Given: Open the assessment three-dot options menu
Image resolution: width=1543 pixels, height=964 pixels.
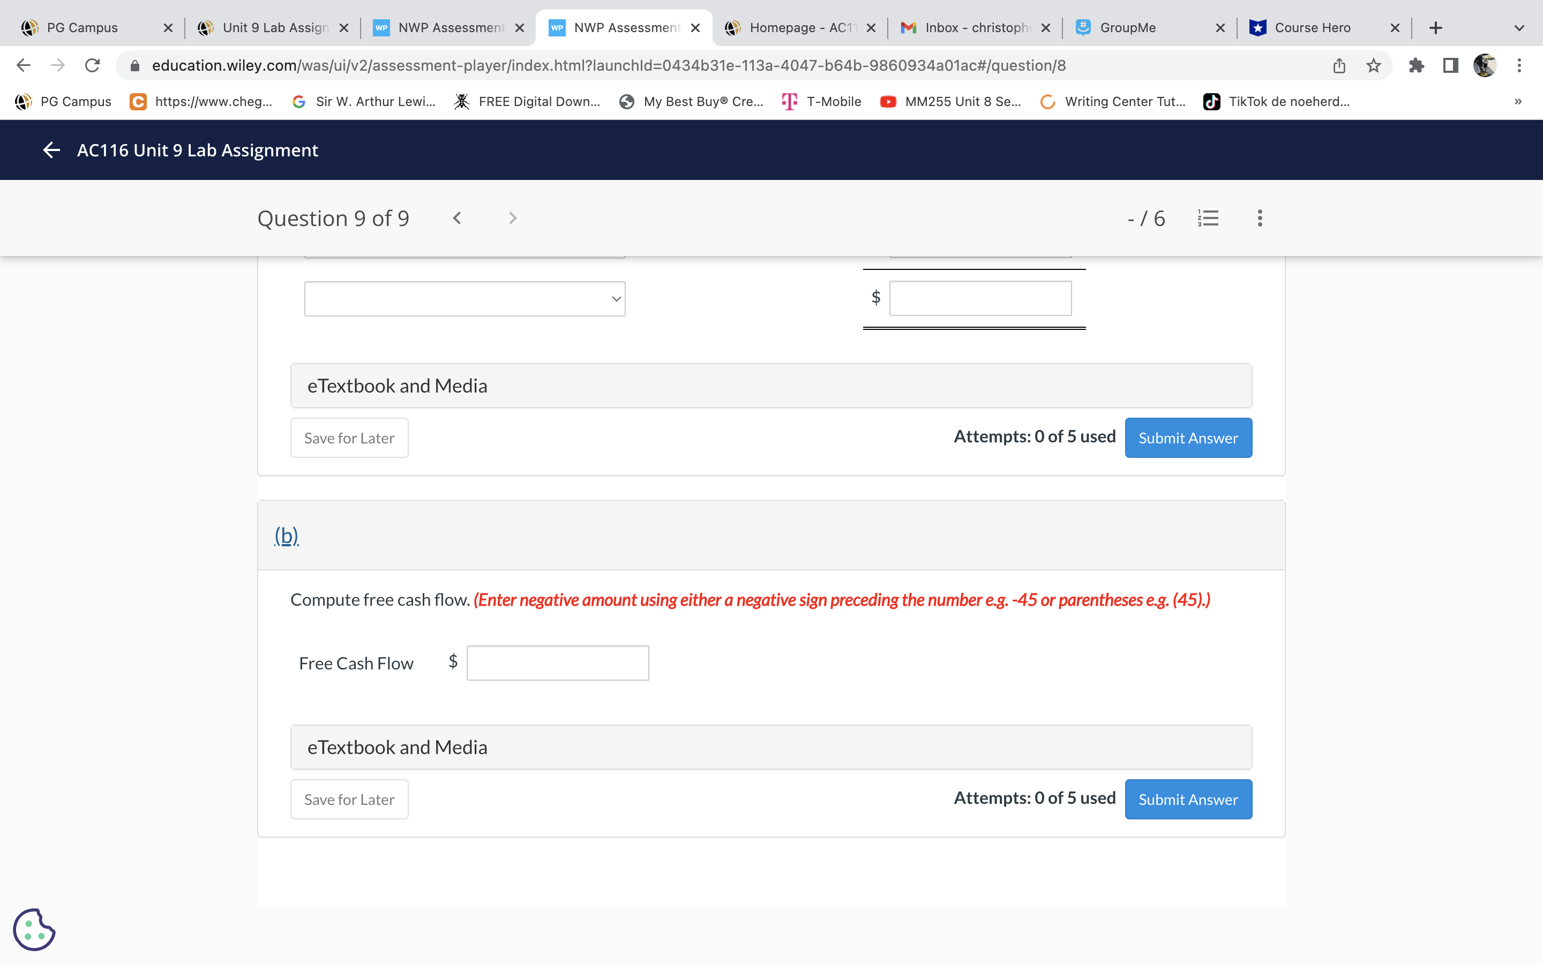Looking at the screenshot, I should [1259, 218].
